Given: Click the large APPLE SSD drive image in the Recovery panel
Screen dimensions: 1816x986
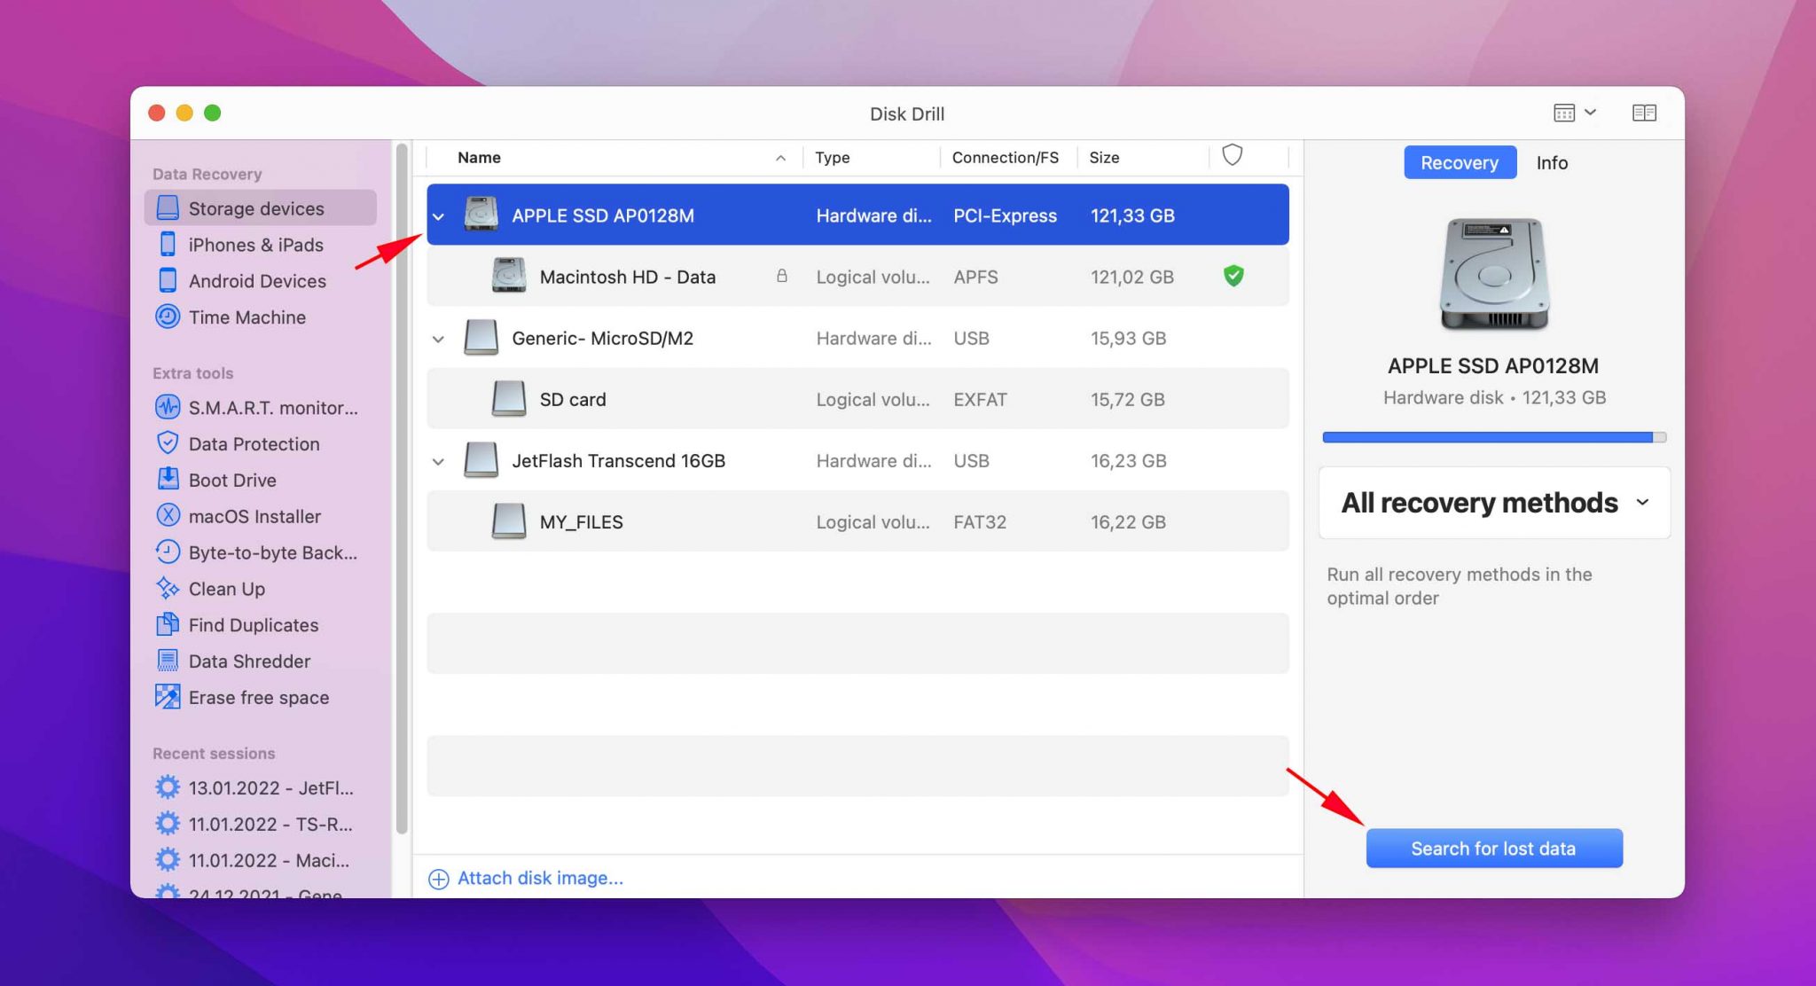Looking at the screenshot, I should (x=1494, y=274).
